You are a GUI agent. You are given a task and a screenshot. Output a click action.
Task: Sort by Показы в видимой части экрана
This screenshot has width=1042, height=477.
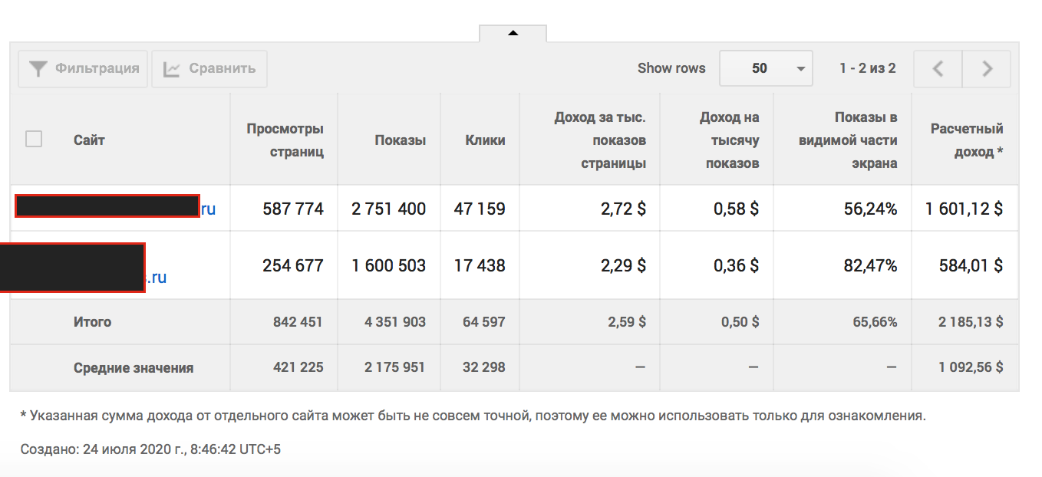point(847,140)
